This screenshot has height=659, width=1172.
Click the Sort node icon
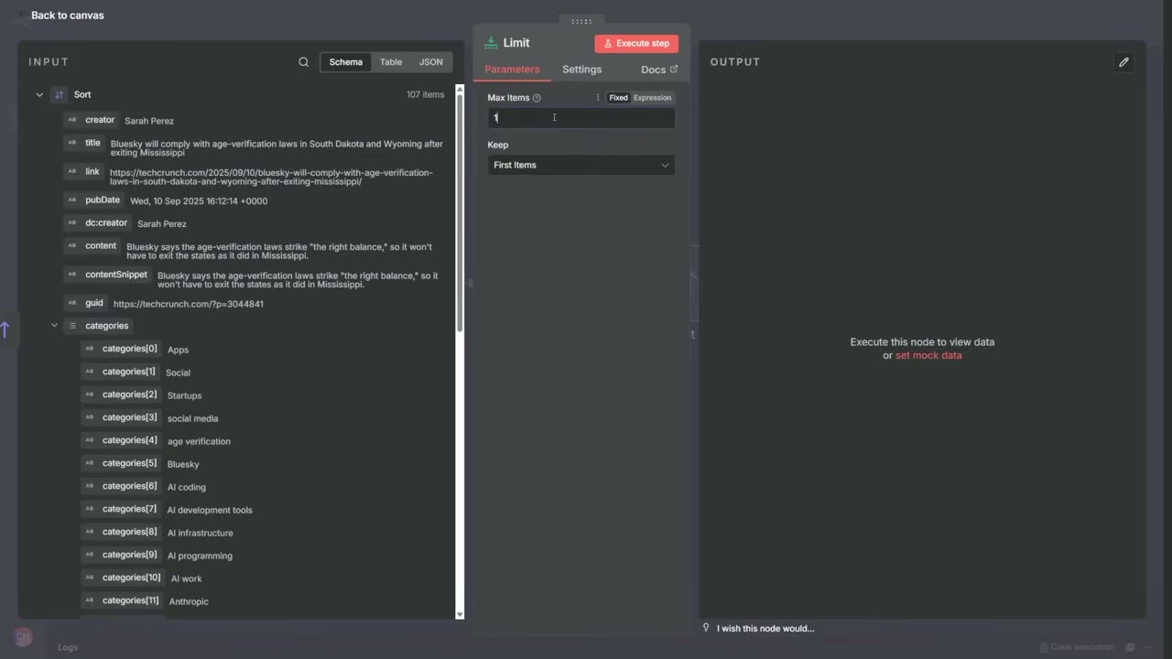[60, 94]
